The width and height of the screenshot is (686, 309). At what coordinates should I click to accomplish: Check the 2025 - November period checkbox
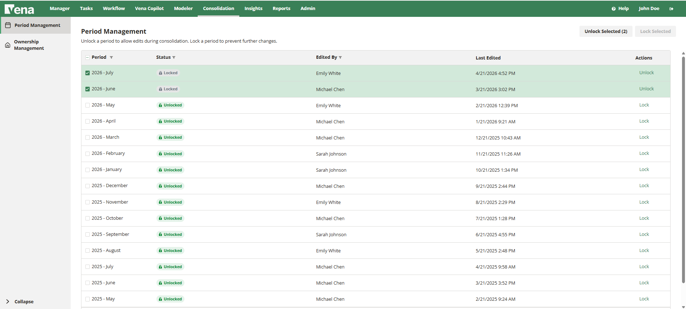[88, 202]
